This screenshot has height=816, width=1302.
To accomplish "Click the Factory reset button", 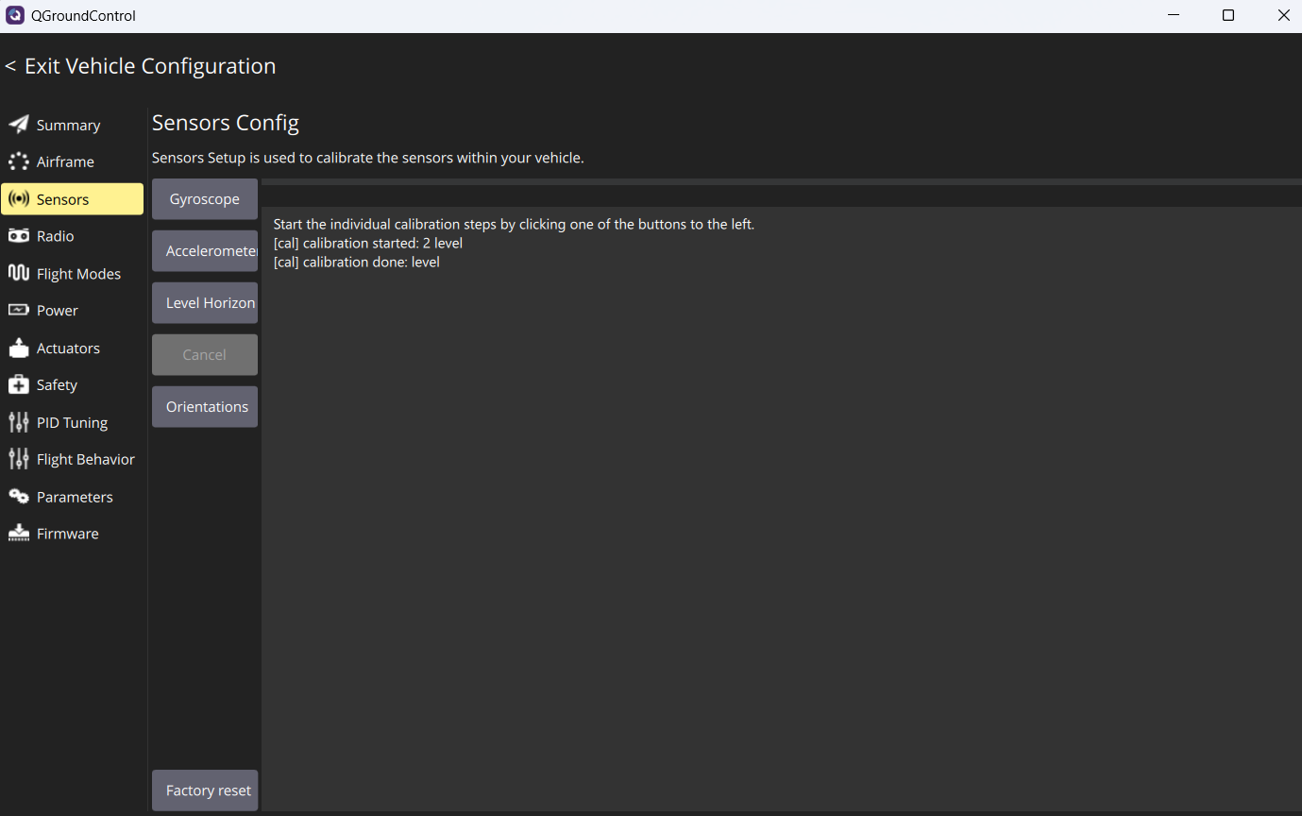I will [x=205, y=790].
